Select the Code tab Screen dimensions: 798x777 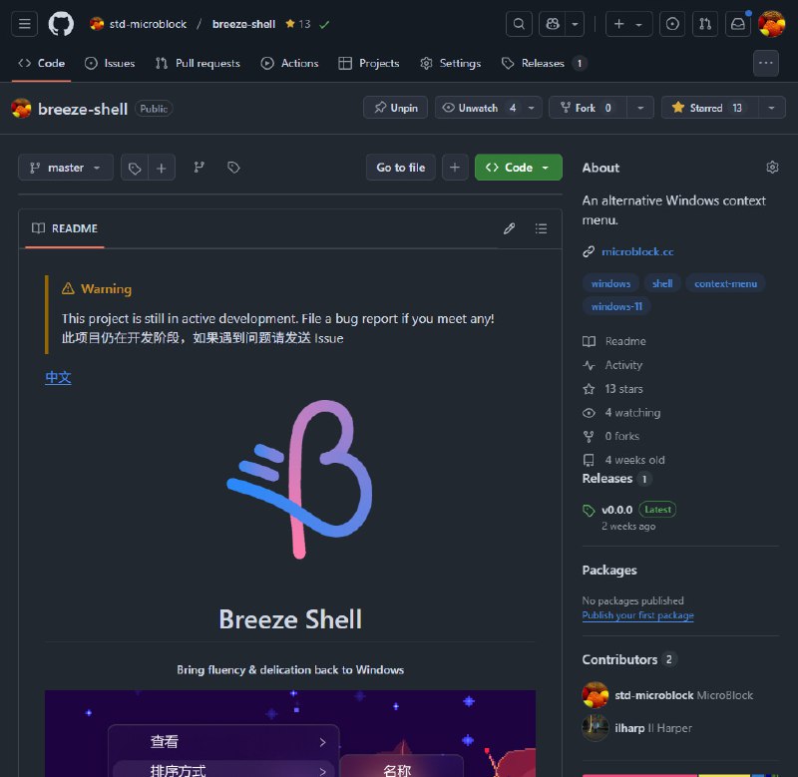pyautogui.click(x=42, y=63)
